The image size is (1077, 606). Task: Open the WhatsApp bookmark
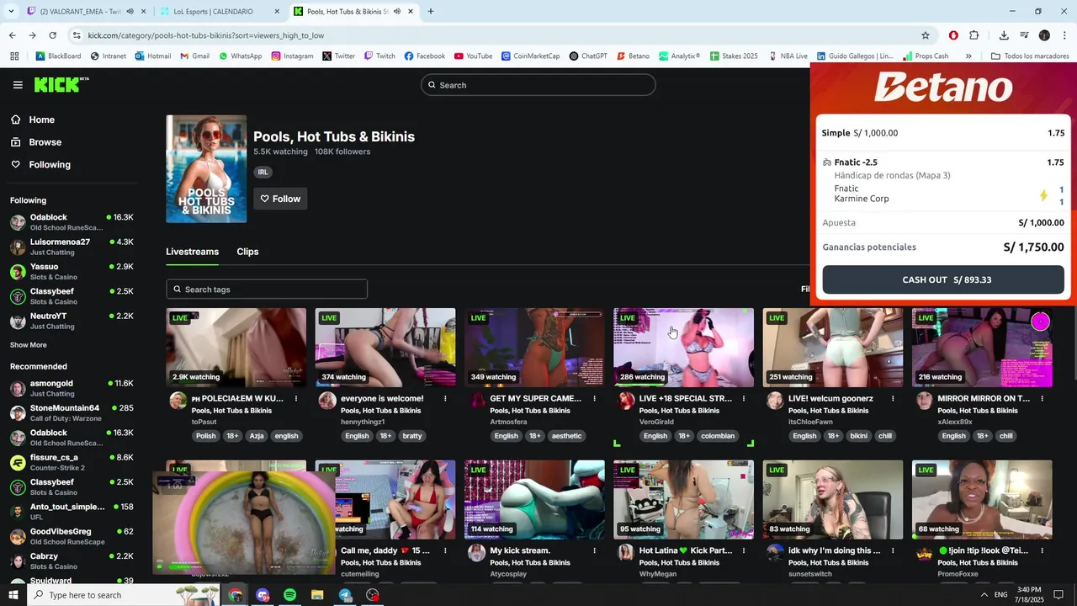pos(240,56)
